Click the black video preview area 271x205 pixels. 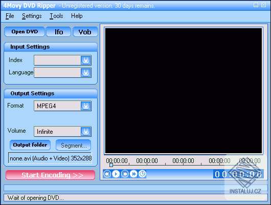point(184,91)
